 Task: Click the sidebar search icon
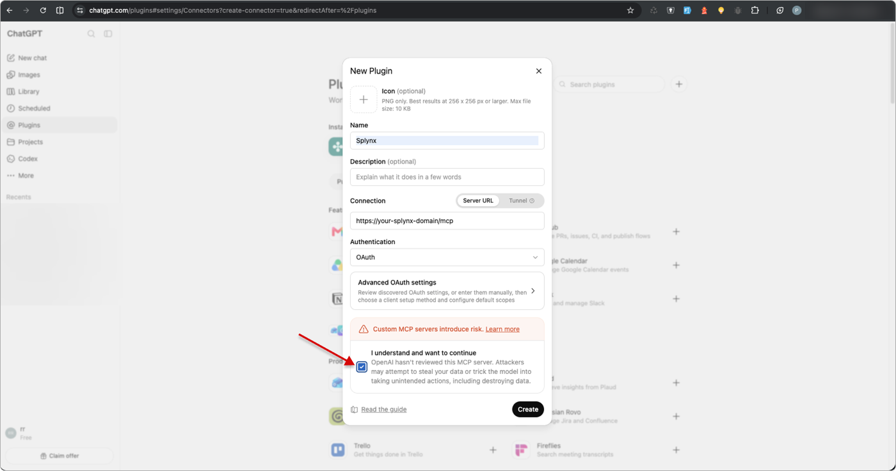pos(91,34)
